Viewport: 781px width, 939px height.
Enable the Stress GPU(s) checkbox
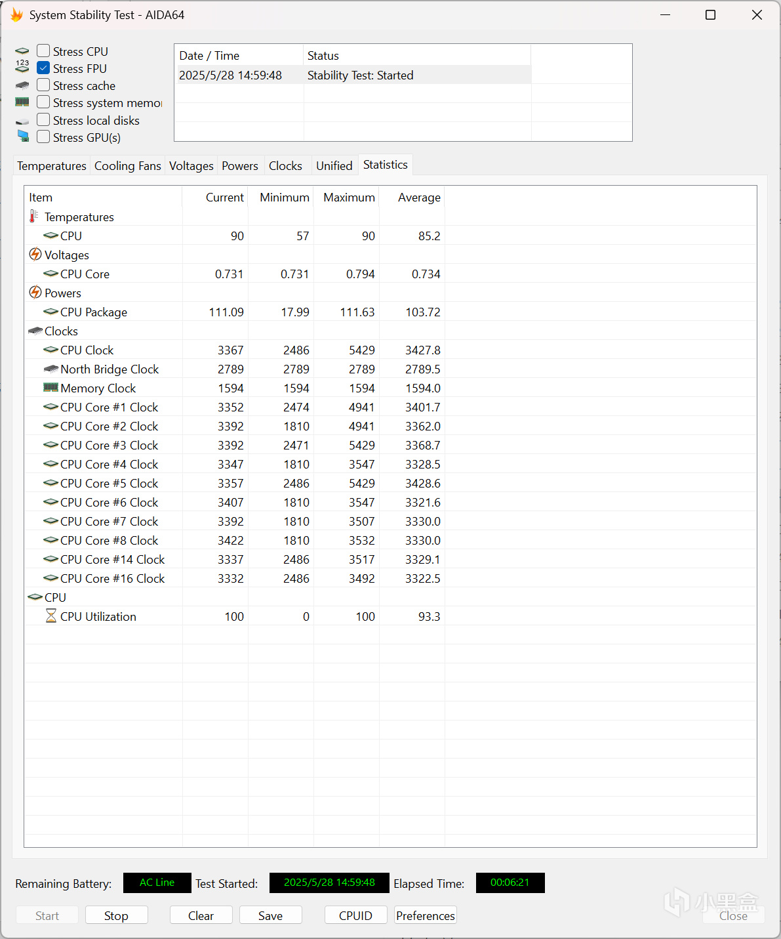click(x=43, y=137)
